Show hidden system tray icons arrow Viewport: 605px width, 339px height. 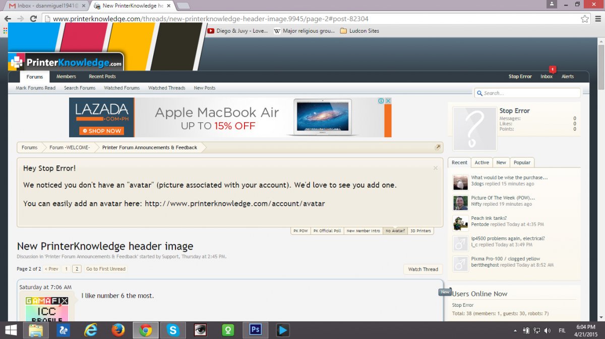pos(515,331)
